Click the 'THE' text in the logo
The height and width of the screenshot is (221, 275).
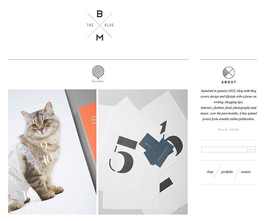click(90, 25)
